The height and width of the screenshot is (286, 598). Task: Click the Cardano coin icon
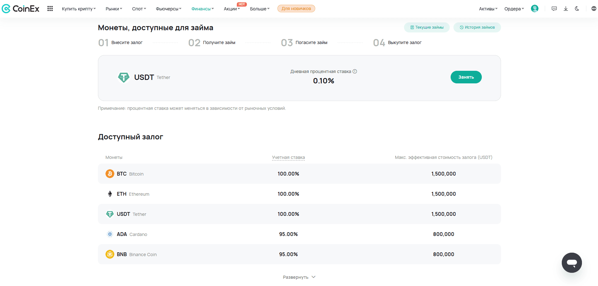point(110,234)
